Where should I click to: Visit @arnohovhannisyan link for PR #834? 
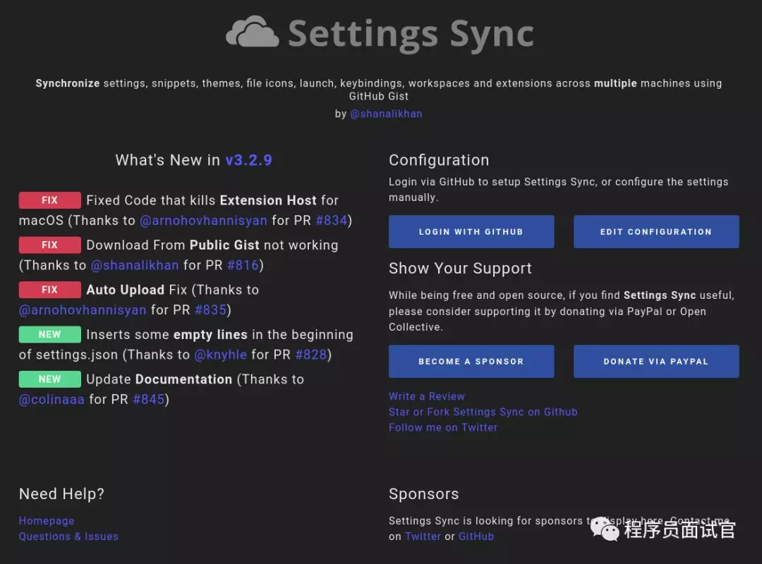(203, 221)
